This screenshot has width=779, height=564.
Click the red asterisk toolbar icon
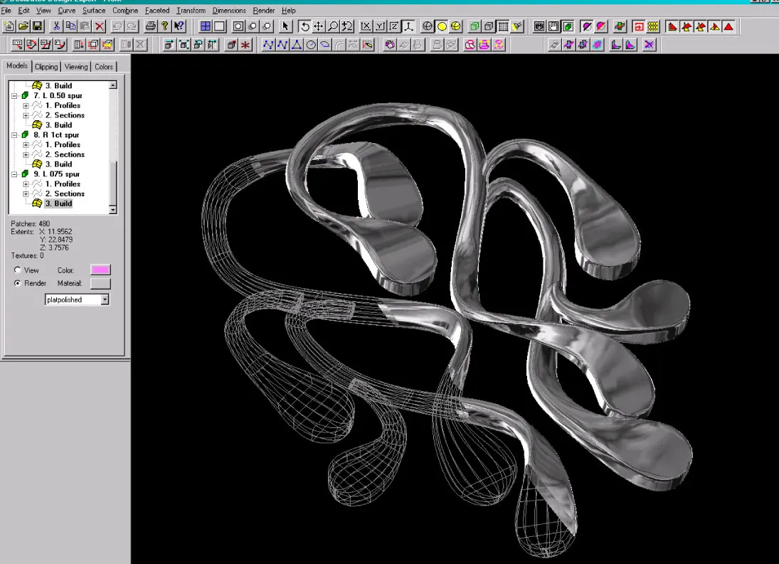pyautogui.click(x=246, y=45)
